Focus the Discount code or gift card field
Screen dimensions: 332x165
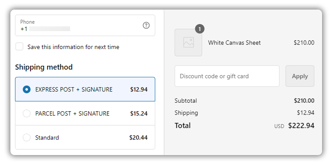coord(227,76)
